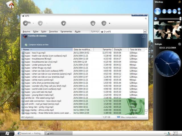Click the 482 objeto(s) status text
Screen dimensions: 182x136
click(27, 117)
